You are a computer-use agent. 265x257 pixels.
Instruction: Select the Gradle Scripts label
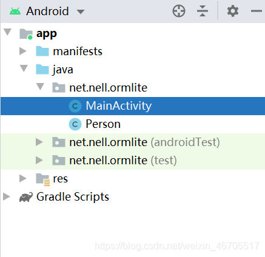tap(73, 197)
